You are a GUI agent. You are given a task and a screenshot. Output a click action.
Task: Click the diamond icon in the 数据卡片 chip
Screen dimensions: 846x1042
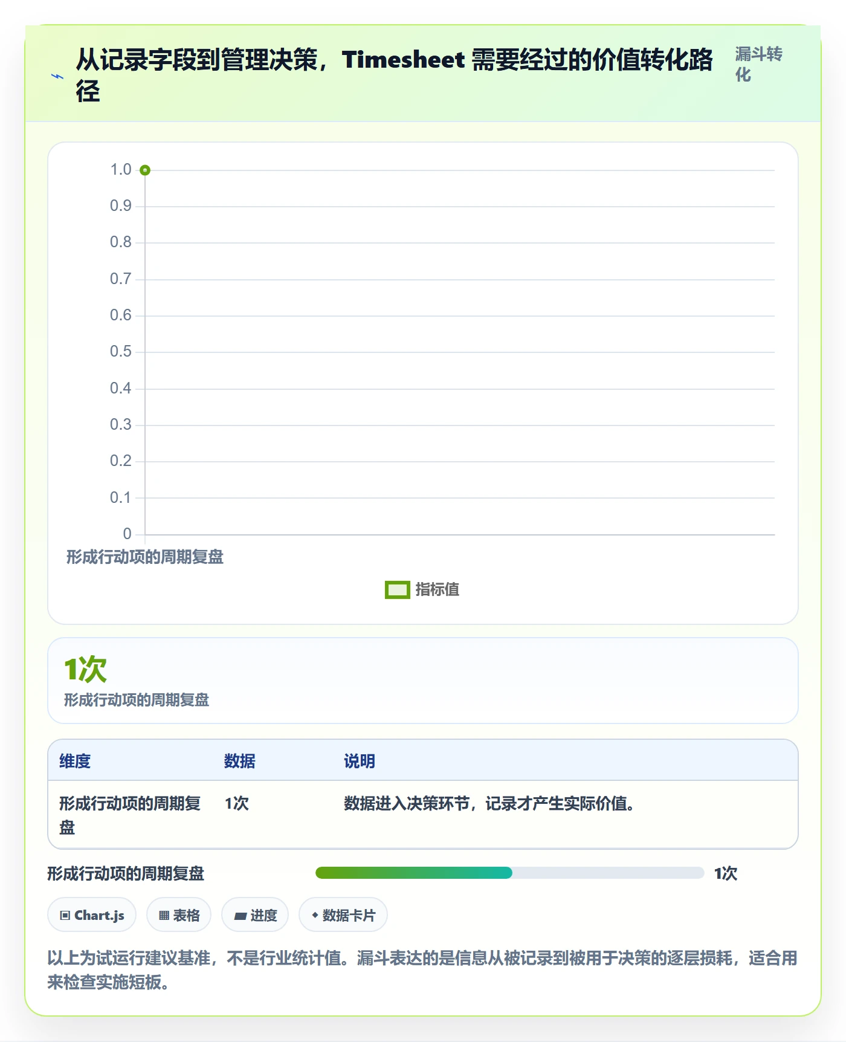coord(315,915)
